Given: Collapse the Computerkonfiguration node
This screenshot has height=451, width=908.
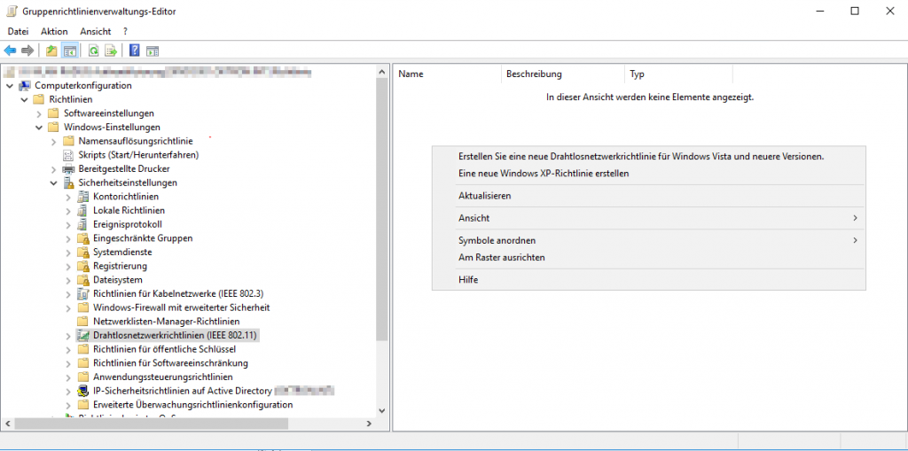Looking at the screenshot, I should 10,86.
